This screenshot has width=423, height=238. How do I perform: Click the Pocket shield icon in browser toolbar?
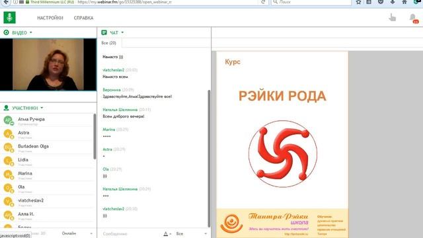381,2
